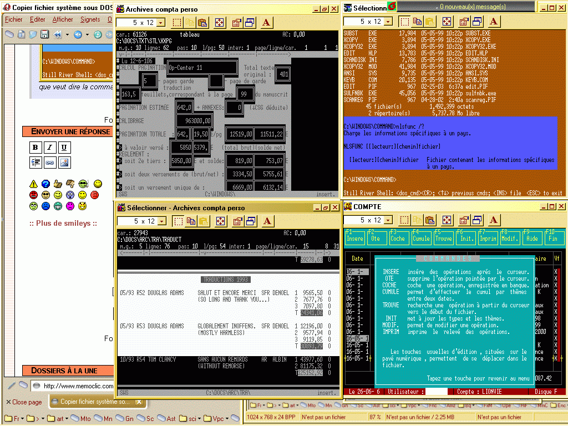Click Mto bookmark in bookmarks bar

81,418
